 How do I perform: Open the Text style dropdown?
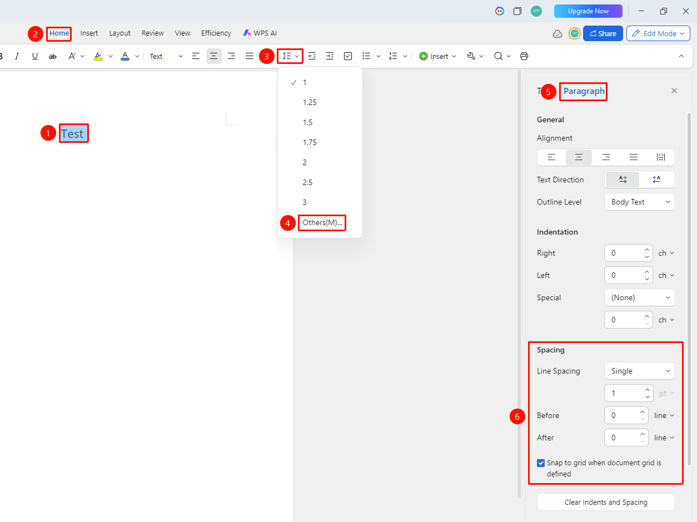pos(166,56)
